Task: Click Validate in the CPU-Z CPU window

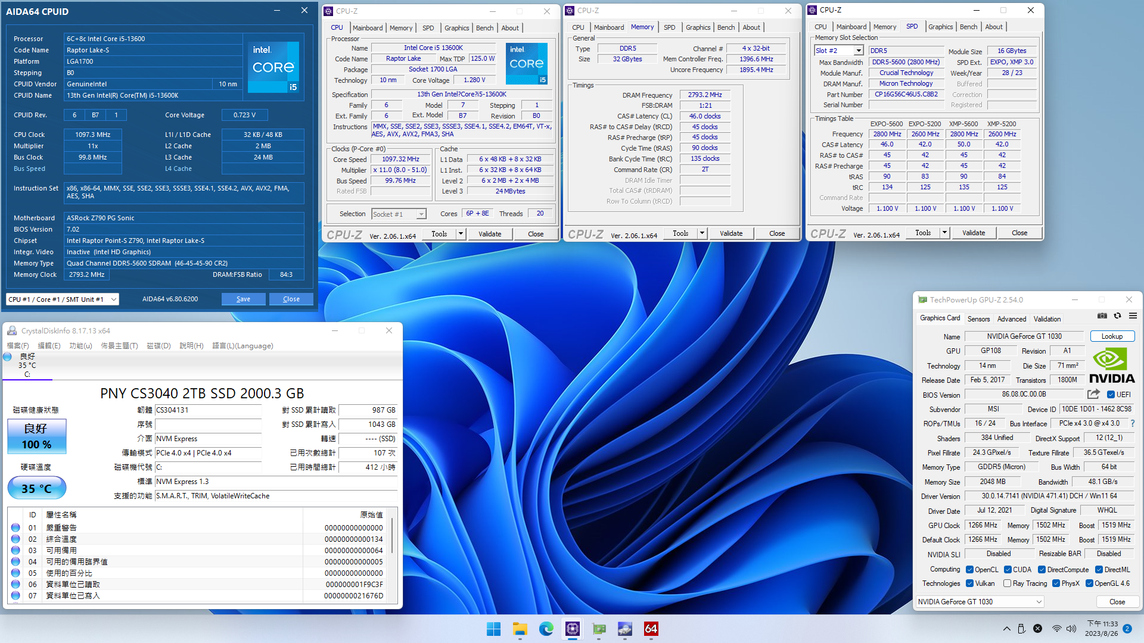Action: click(490, 234)
